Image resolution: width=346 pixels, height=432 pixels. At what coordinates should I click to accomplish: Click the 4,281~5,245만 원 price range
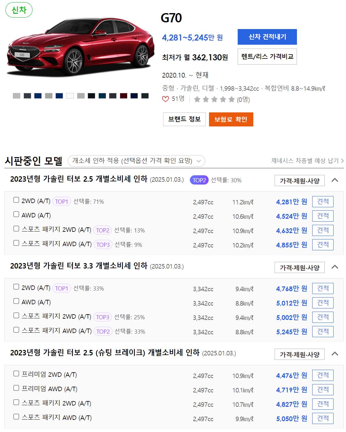[192, 38]
